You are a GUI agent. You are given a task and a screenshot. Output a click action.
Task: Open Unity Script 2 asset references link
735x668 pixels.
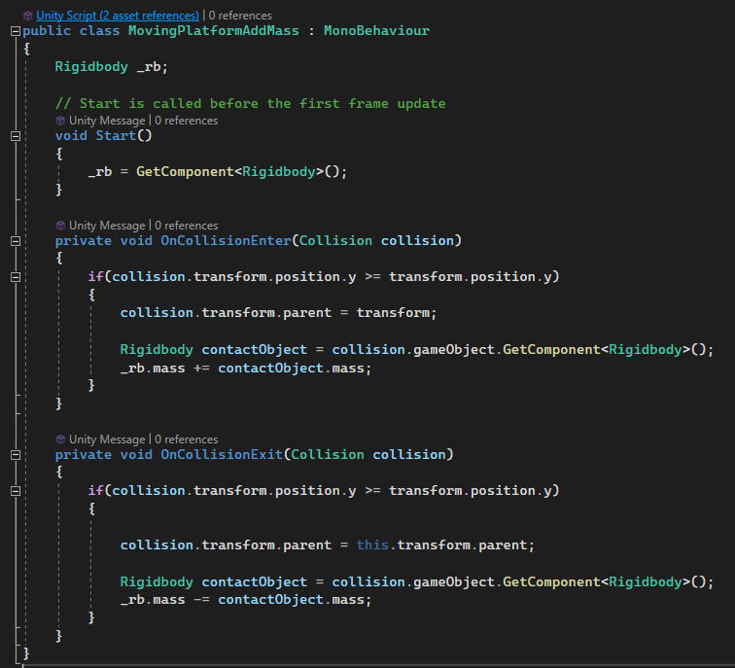click(117, 16)
